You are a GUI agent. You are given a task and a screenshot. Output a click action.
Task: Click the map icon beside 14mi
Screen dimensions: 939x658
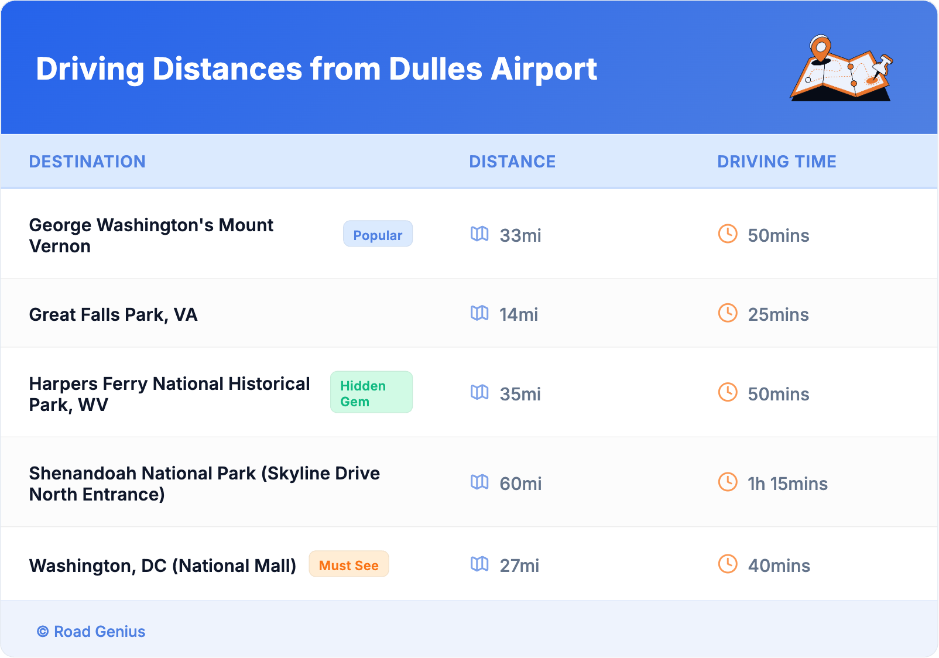point(479,313)
